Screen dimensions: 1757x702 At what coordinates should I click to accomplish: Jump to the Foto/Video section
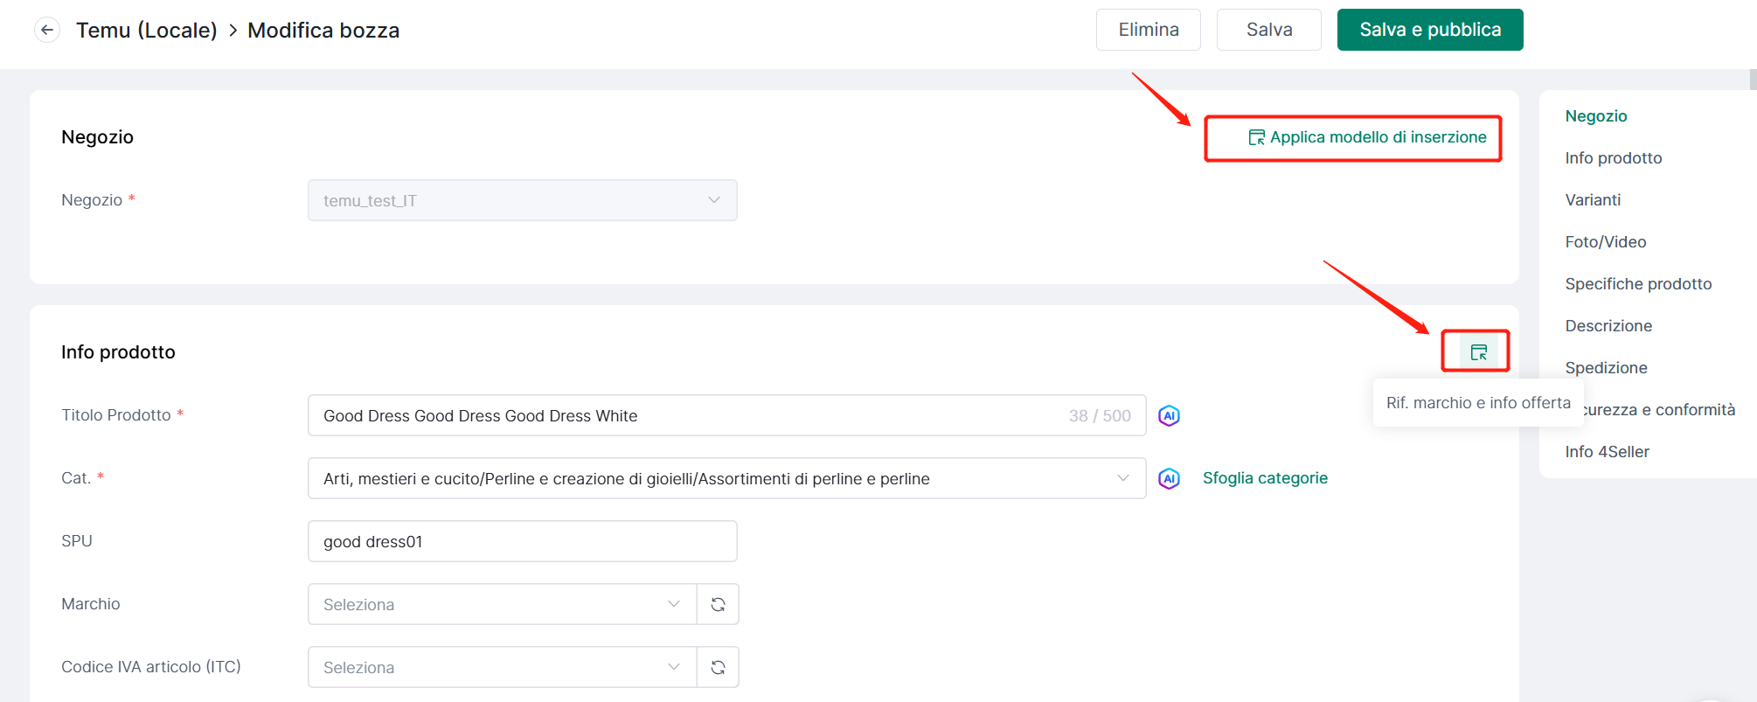(x=1606, y=242)
